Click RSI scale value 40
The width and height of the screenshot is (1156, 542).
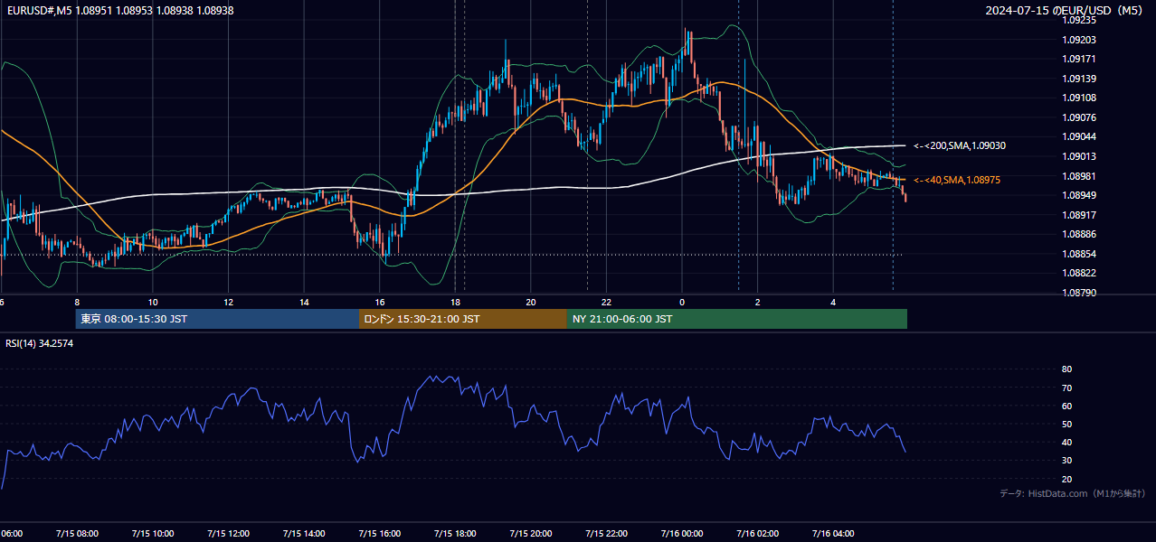tap(1066, 443)
